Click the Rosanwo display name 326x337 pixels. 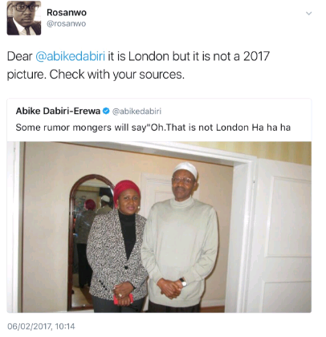pyautogui.click(x=67, y=12)
